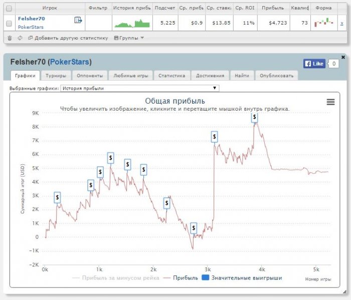Open the Felsher70 player link

(x=31, y=19)
